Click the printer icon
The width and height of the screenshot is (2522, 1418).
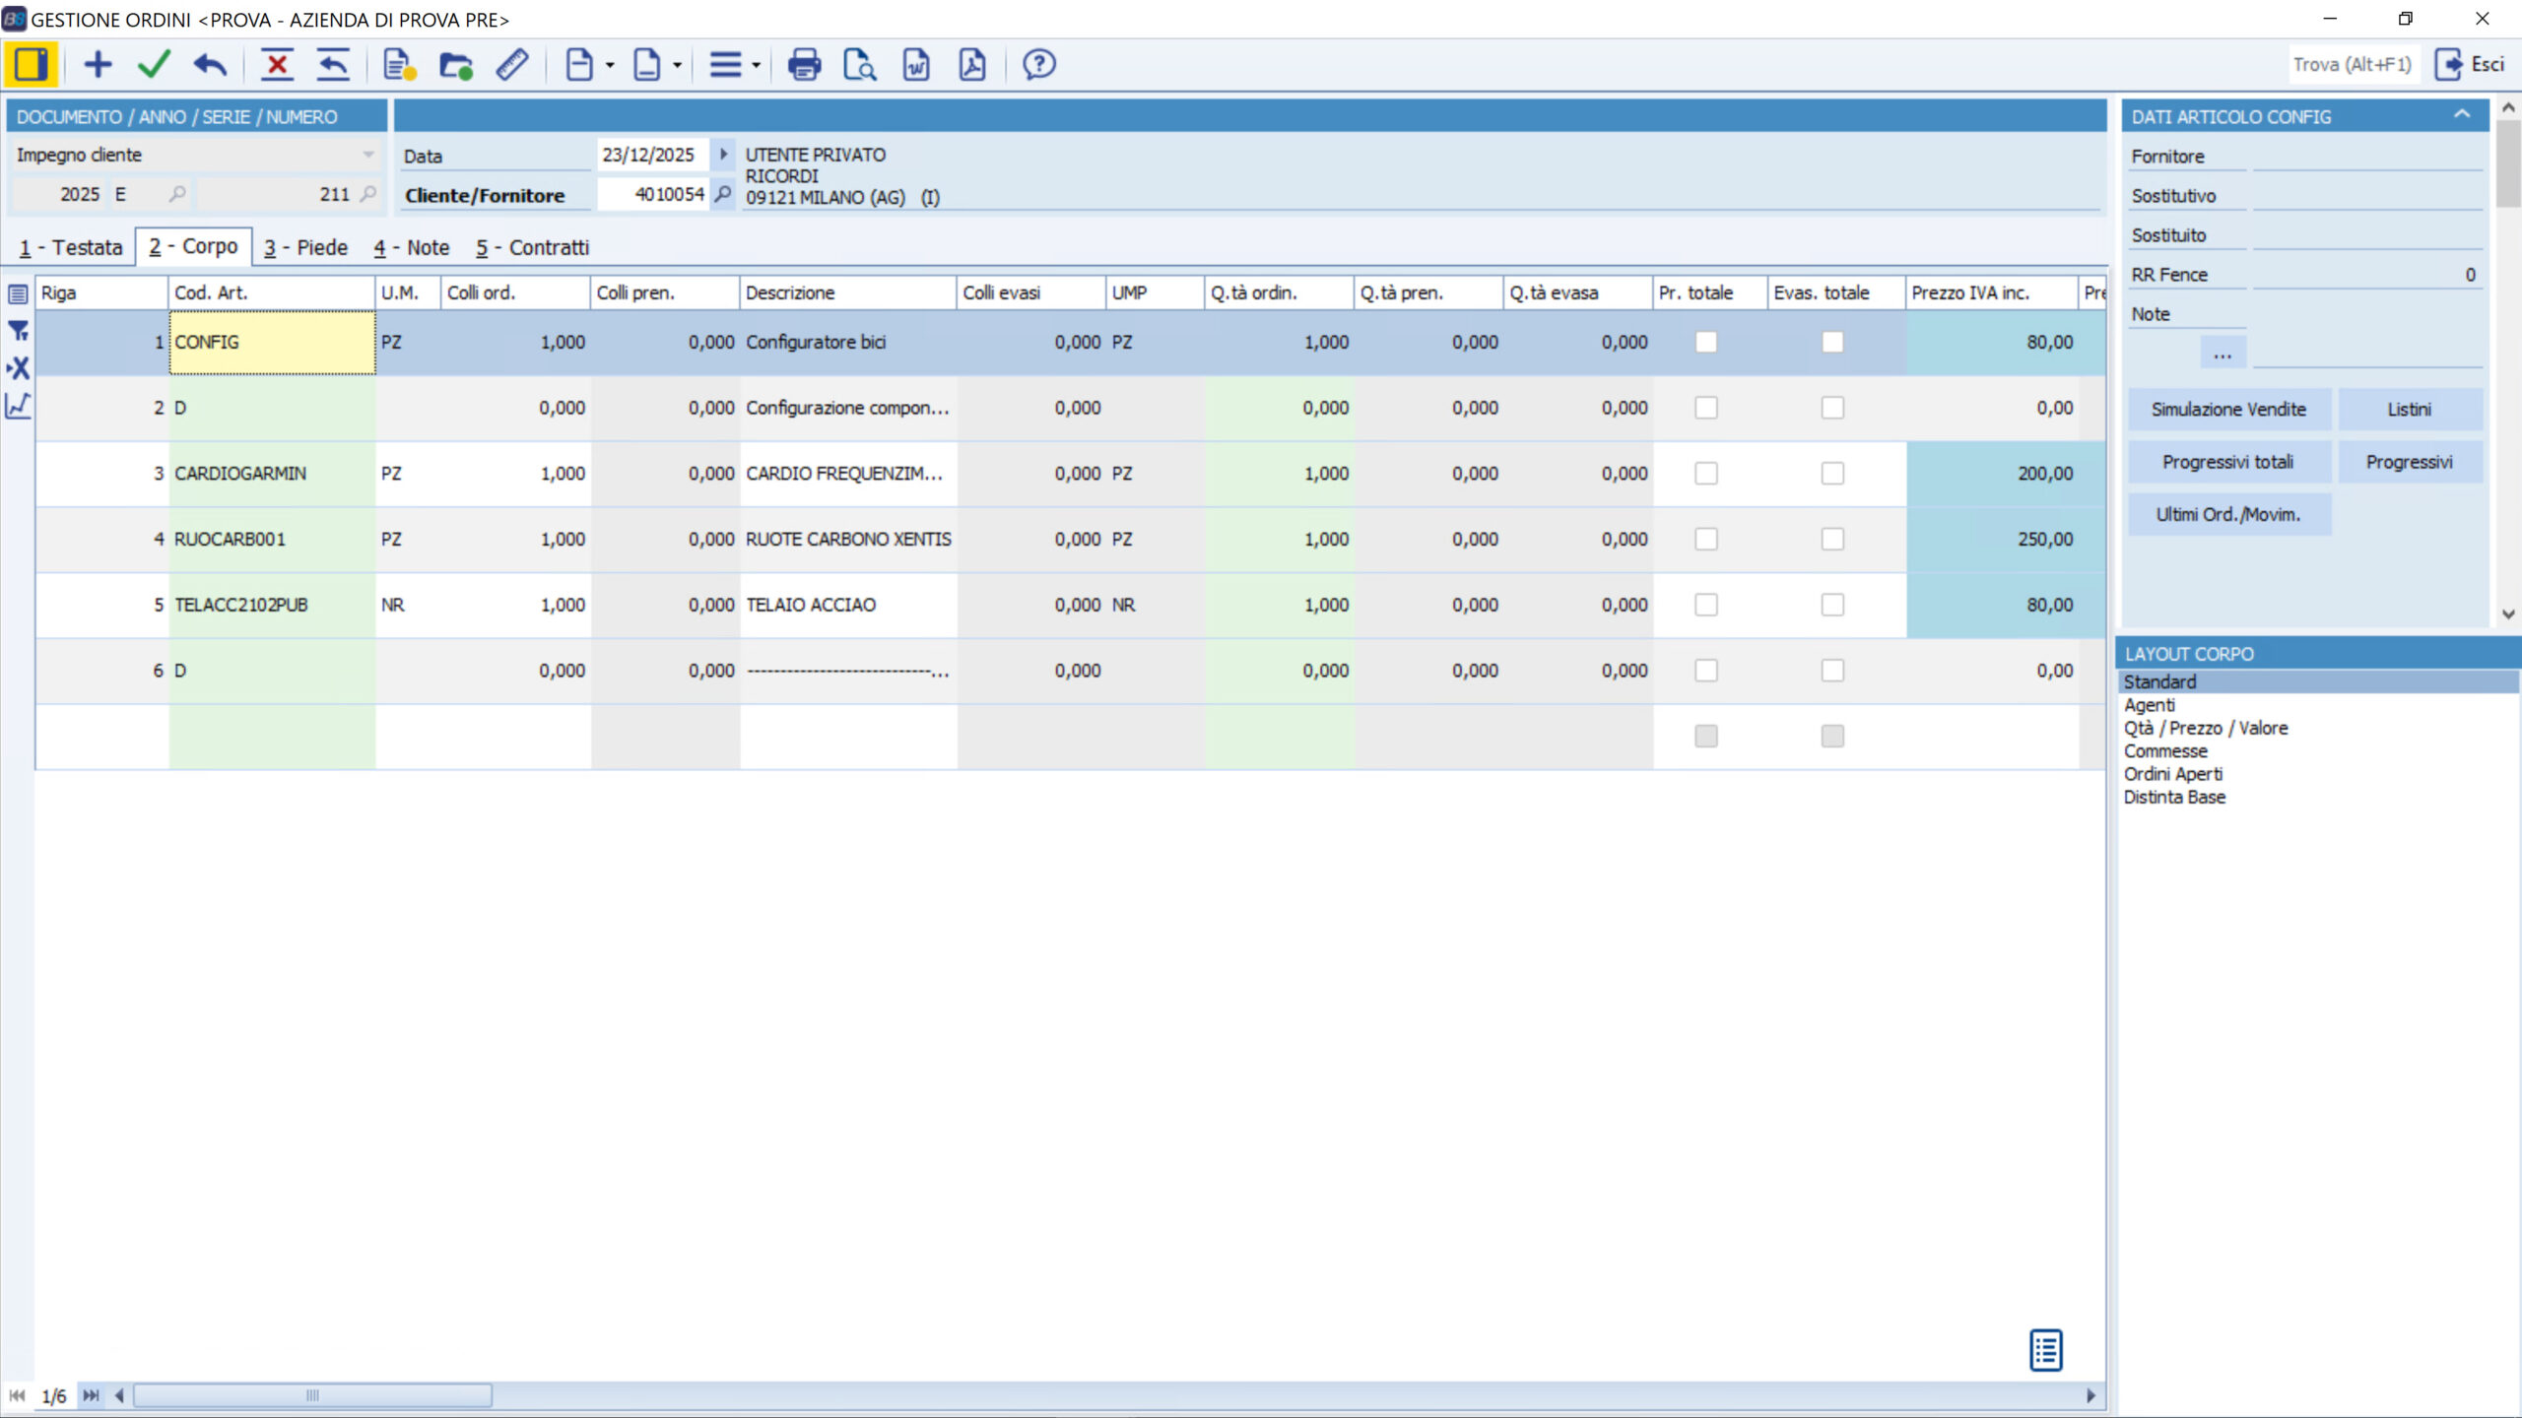[x=804, y=65]
